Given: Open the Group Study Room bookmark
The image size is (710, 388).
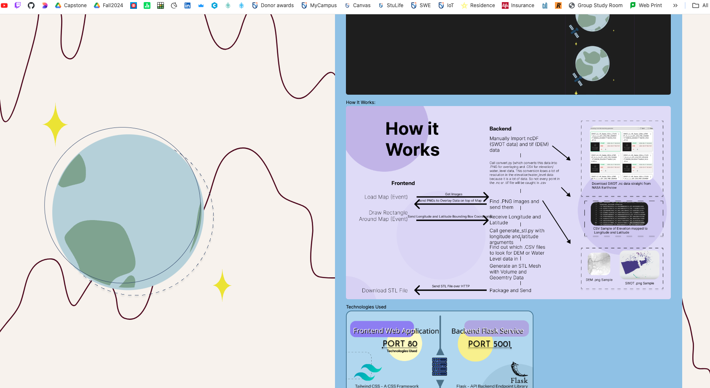Looking at the screenshot, I should (x=595, y=5).
